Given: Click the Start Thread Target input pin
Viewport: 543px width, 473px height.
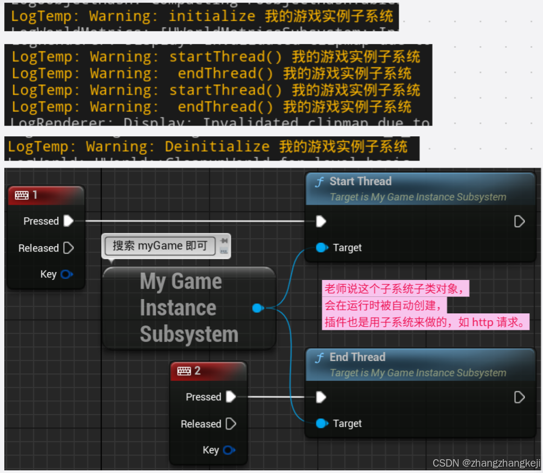Looking at the screenshot, I should coord(322,248).
